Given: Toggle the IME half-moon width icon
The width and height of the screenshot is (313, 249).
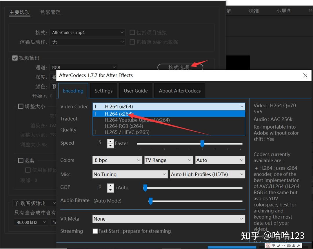Looking at the screenshot, I should coord(279,246).
